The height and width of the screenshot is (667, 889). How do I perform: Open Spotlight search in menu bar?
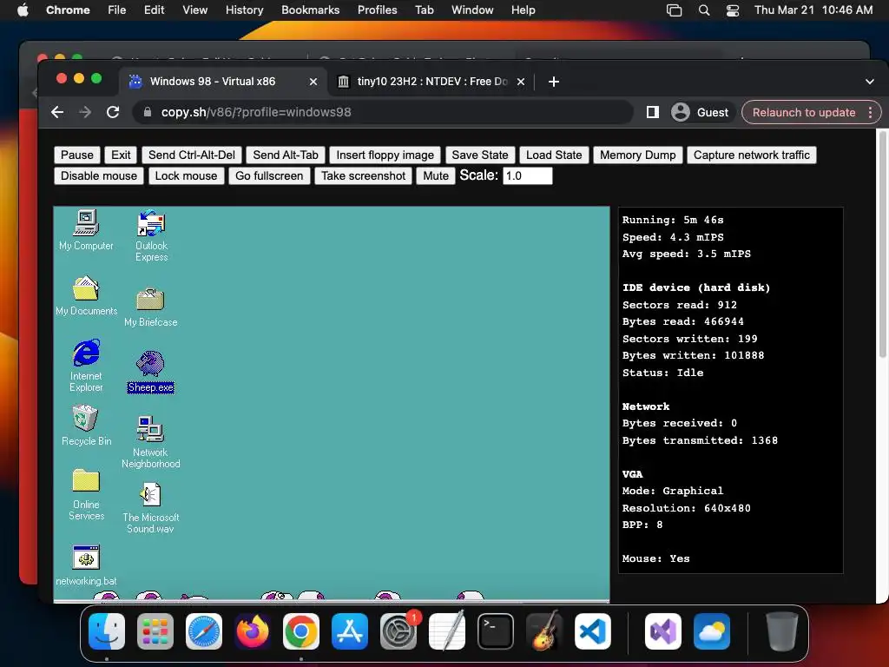703,10
